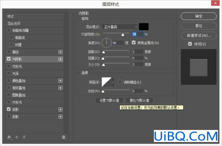
Task: Uncheck the 内阴影 checkbox
Action: pyautogui.click(x=9, y=59)
